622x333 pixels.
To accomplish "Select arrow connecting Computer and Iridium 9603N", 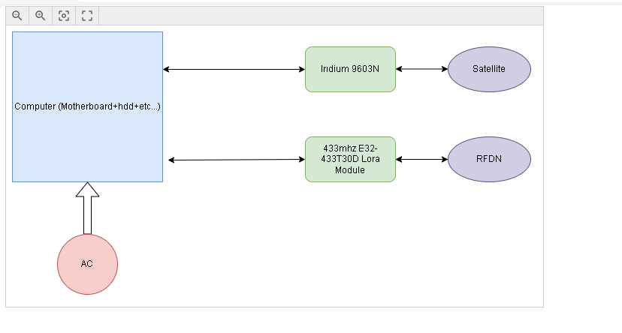I will tap(233, 70).
